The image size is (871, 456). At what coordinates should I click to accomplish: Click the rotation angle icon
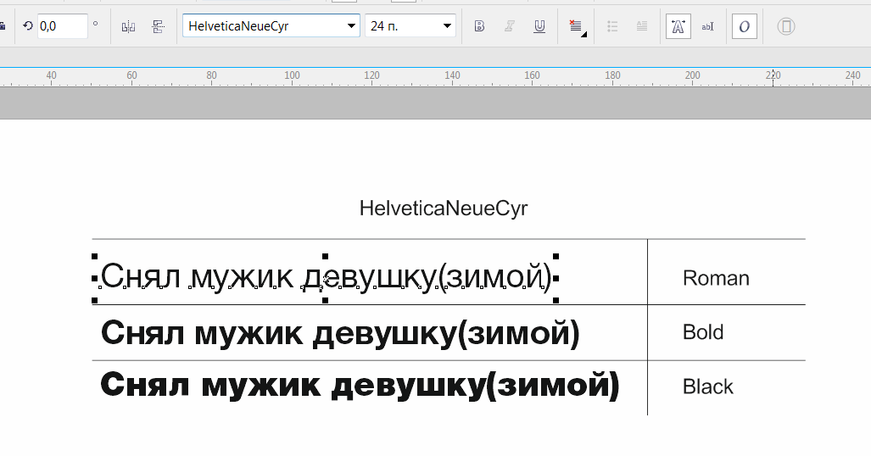click(x=27, y=26)
